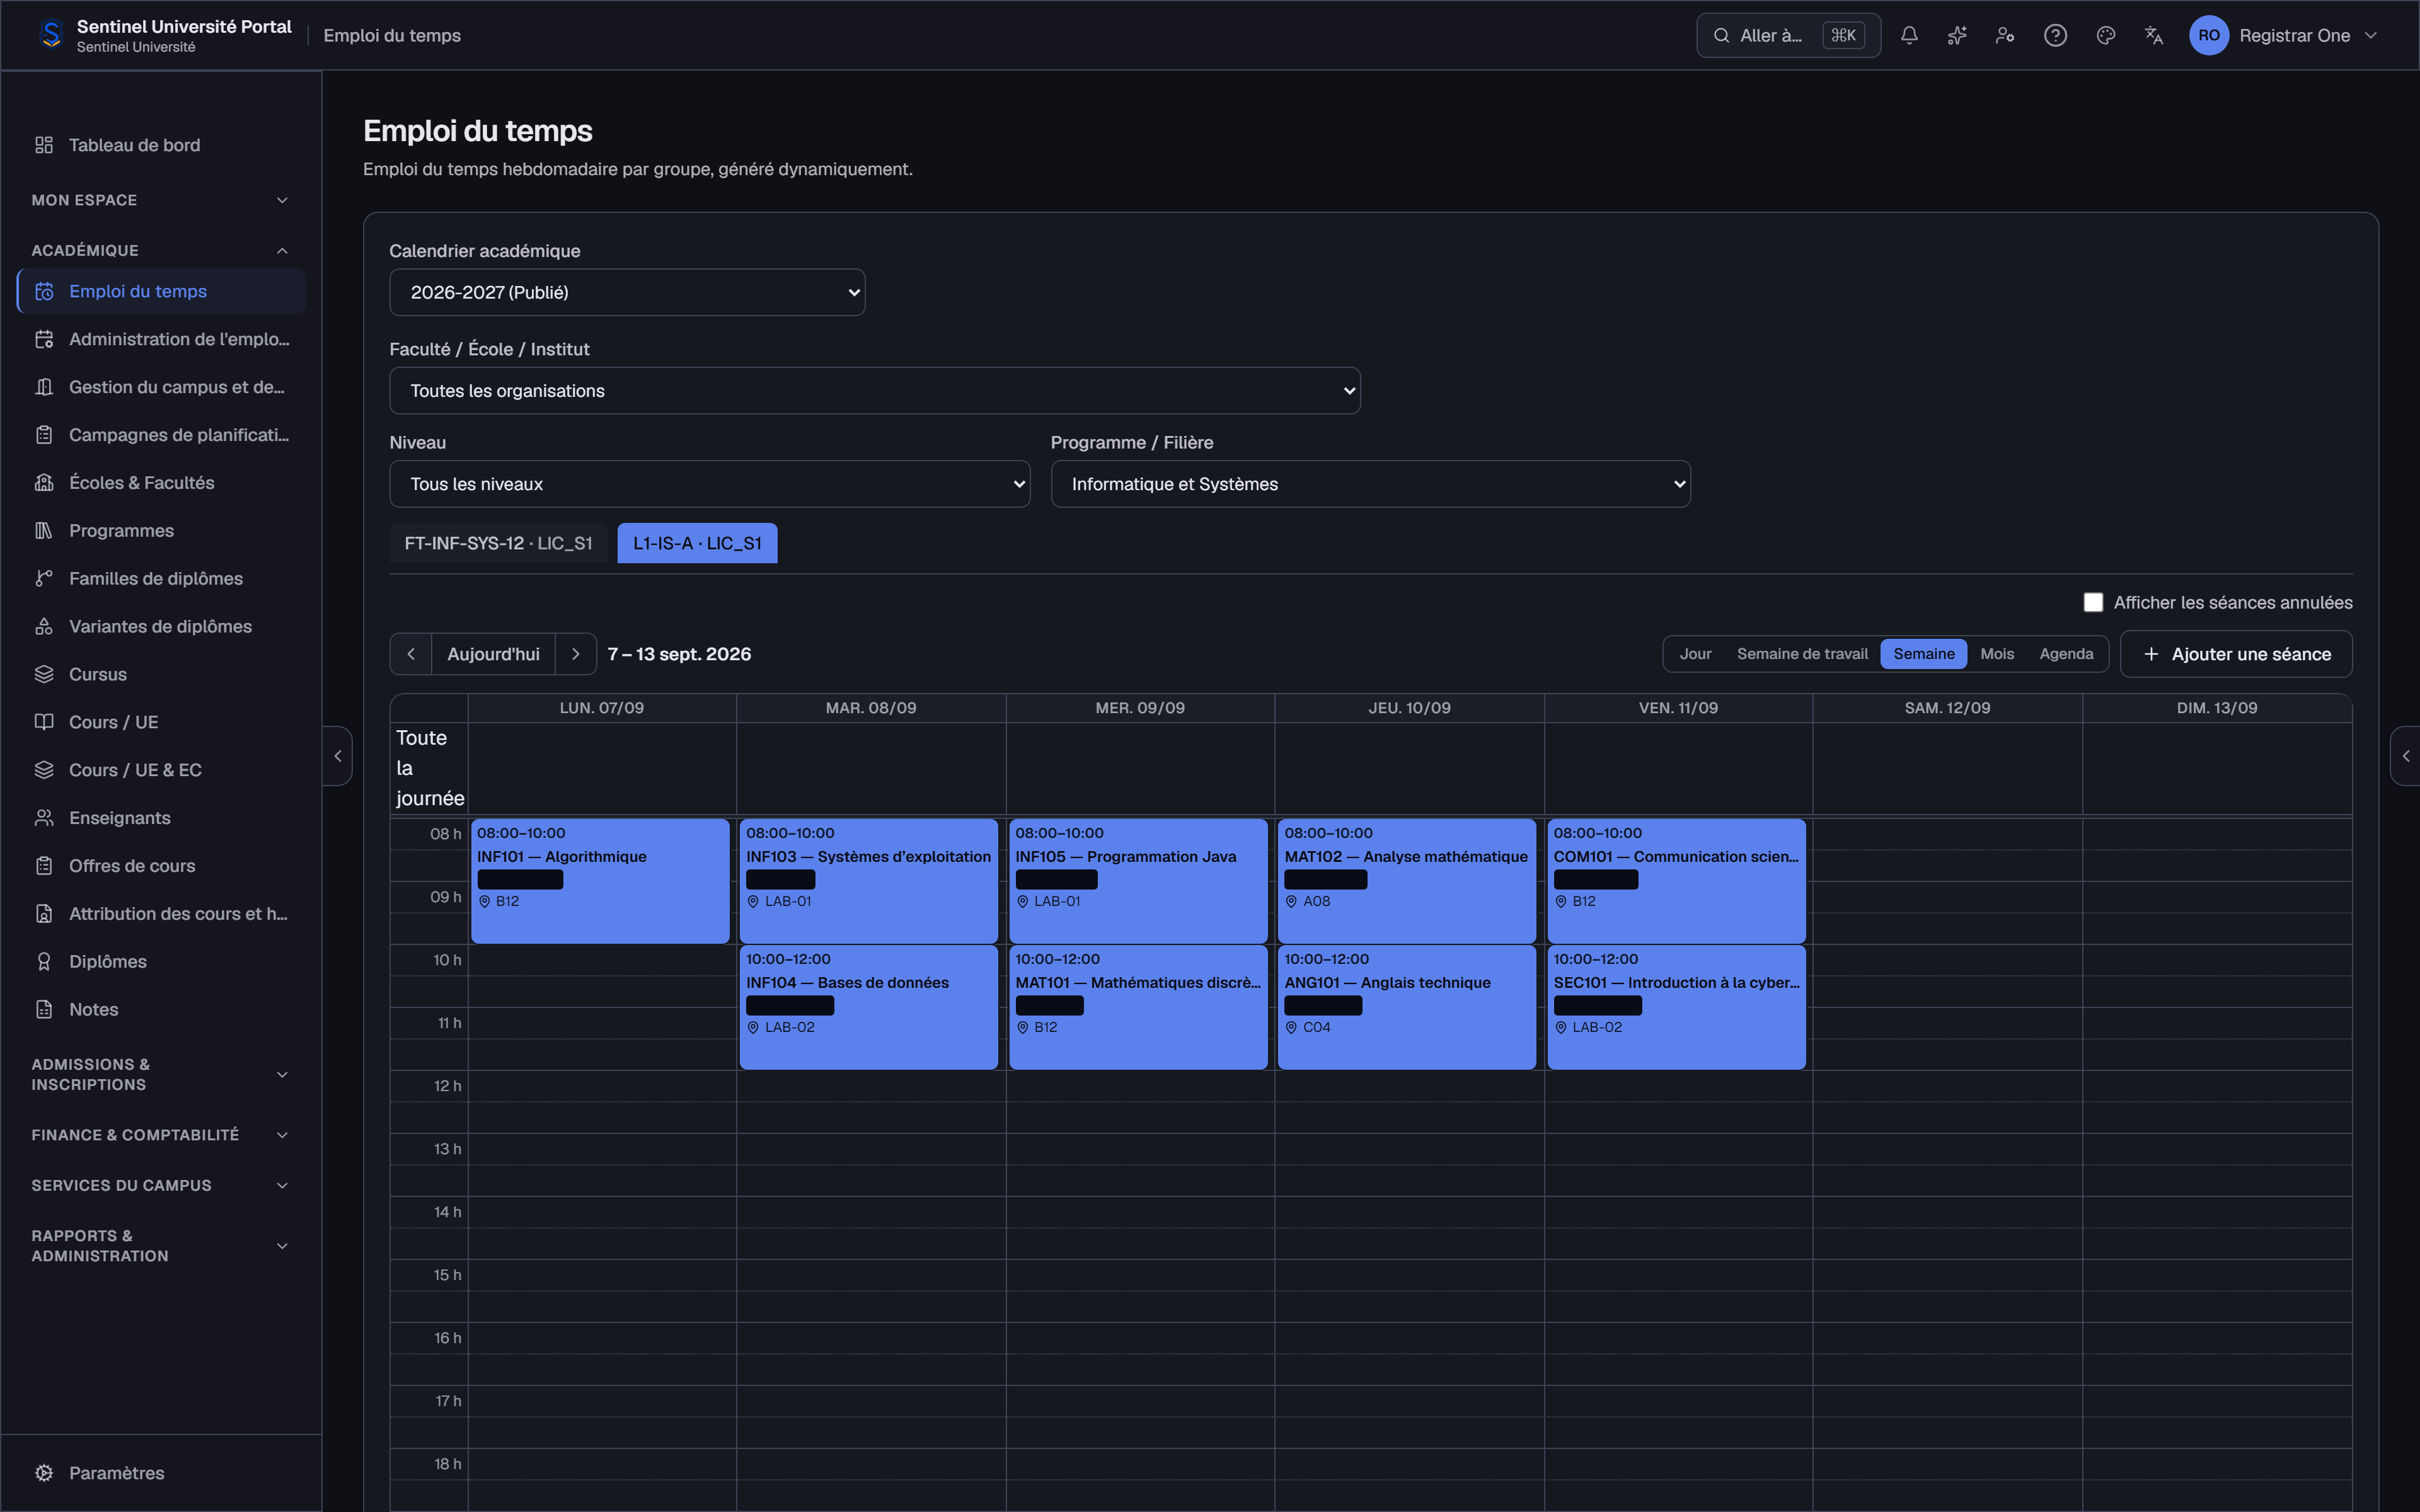2420x1512 pixels.
Task: Switch to Mois calendar view
Action: click(1997, 654)
